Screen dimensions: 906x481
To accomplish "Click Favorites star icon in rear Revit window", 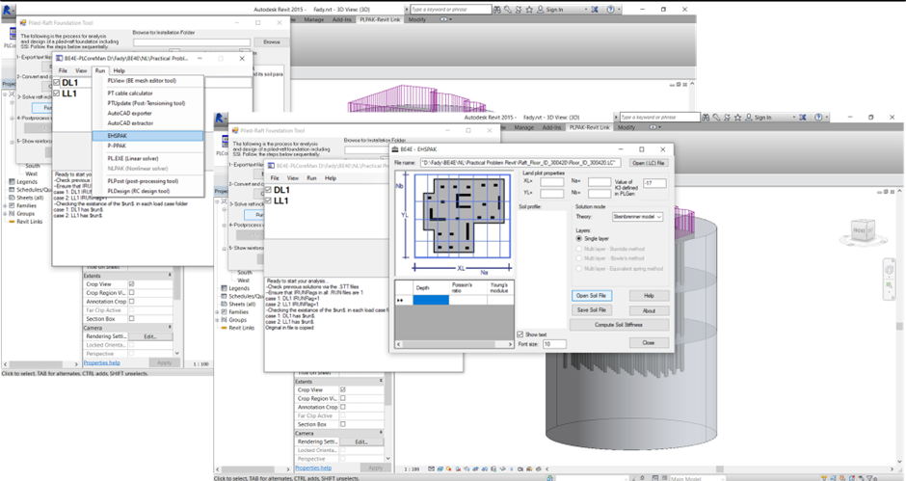I will [529, 10].
